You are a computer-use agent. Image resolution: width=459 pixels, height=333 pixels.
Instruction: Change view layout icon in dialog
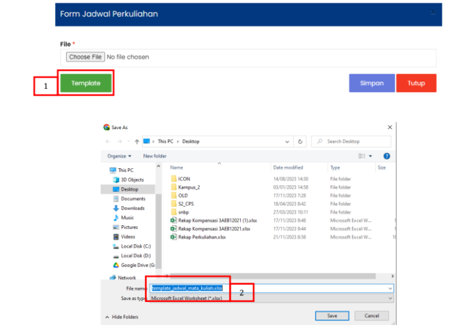[x=362, y=156]
